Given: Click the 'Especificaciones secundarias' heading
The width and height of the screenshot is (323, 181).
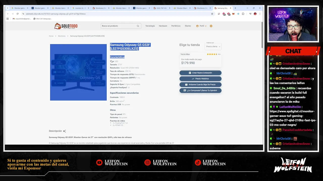Looking at the screenshot, I should coord(124,93).
